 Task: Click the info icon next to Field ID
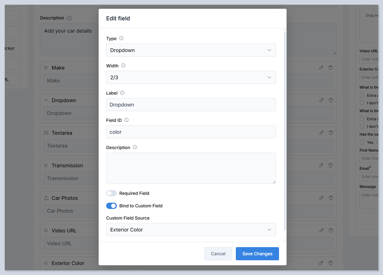coord(127,120)
